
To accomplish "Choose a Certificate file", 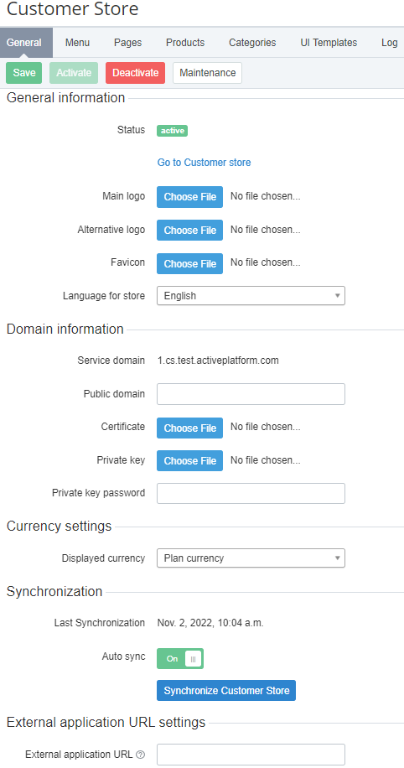I will 190,428.
